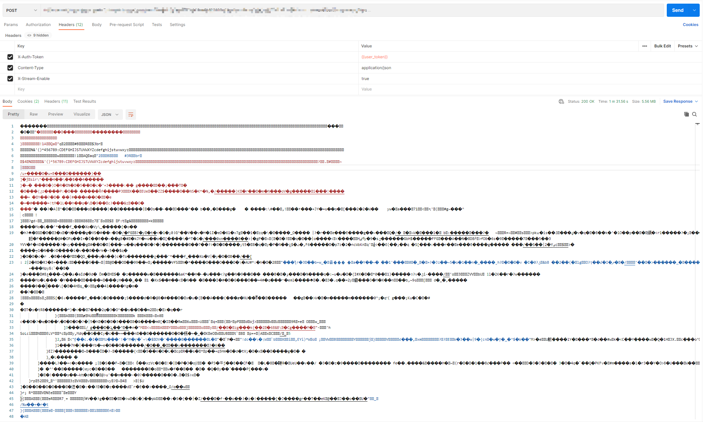Click the network globe icon near Status
Viewport: 703px width, 422px height.
tap(561, 101)
